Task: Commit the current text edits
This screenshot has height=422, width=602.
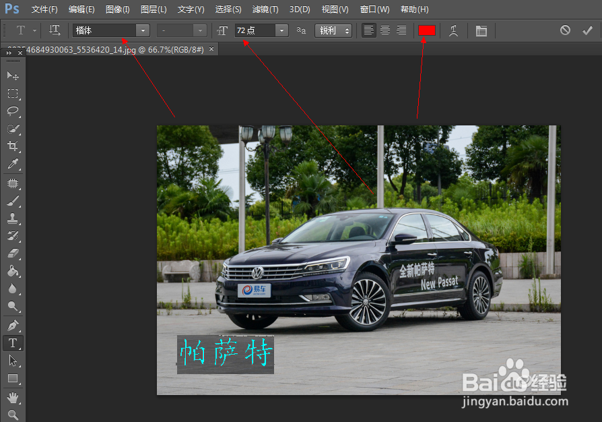Action: pos(587,30)
